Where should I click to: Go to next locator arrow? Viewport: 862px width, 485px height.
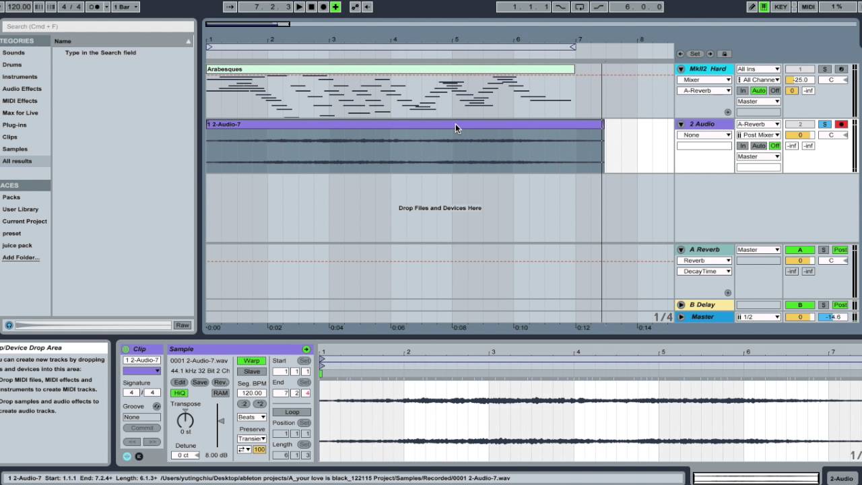pyautogui.click(x=709, y=54)
